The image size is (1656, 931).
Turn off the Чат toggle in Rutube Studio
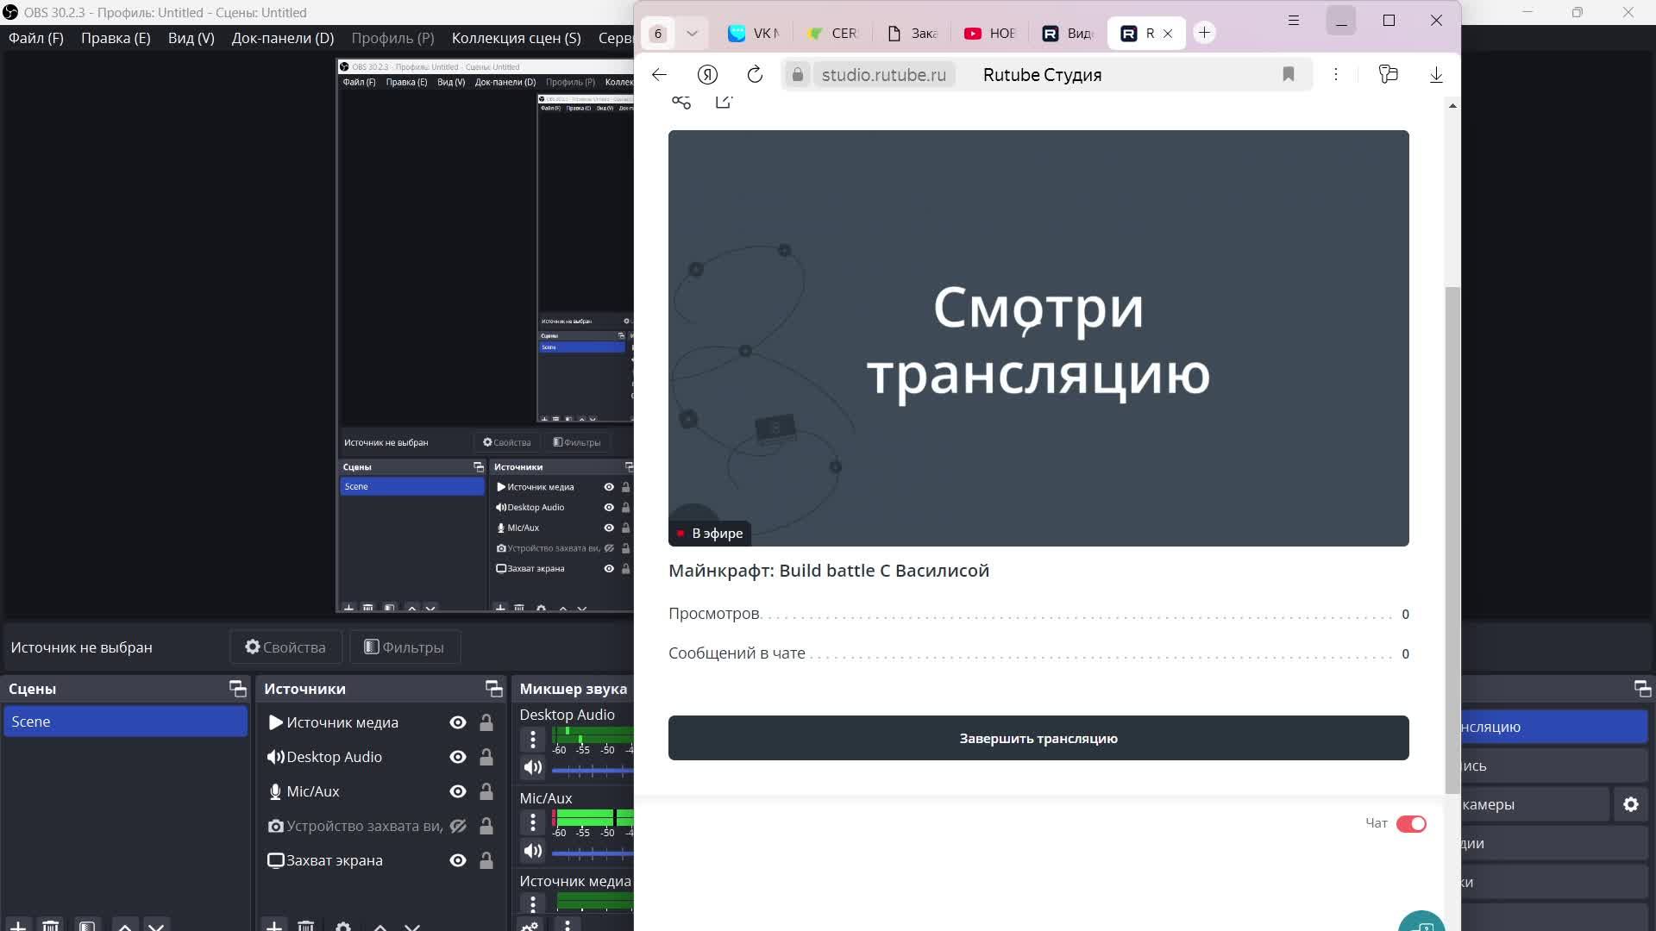pyautogui.click(x=1411, y=824)
